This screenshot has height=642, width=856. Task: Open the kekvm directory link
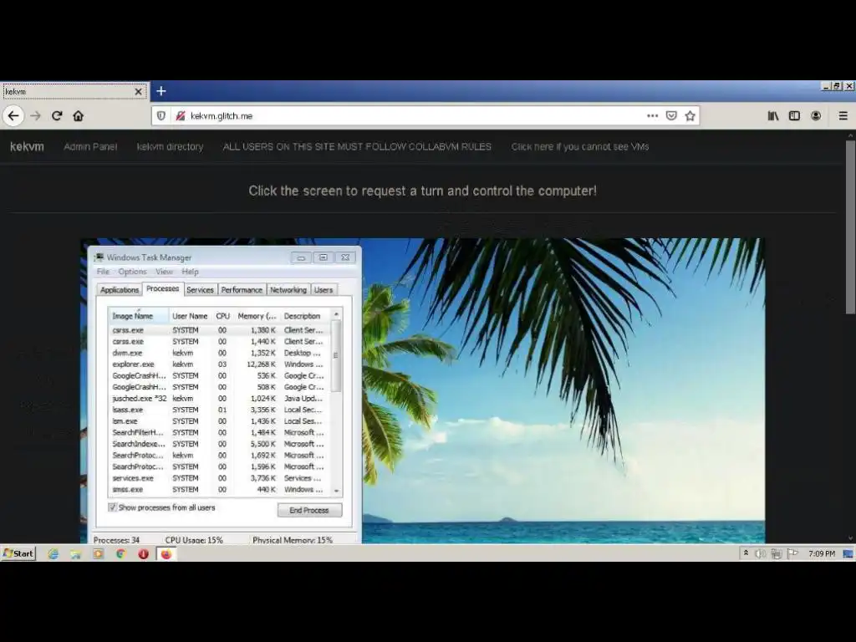170,146
